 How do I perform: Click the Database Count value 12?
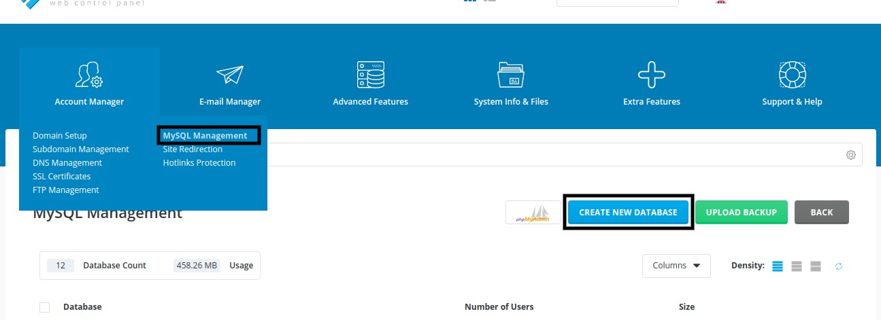[61, 266]
